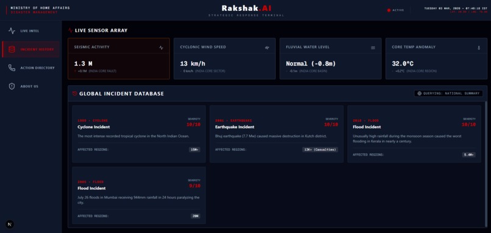
Task: Click the waveform icon on Seismic Activity card
Action: pos(161,47)
